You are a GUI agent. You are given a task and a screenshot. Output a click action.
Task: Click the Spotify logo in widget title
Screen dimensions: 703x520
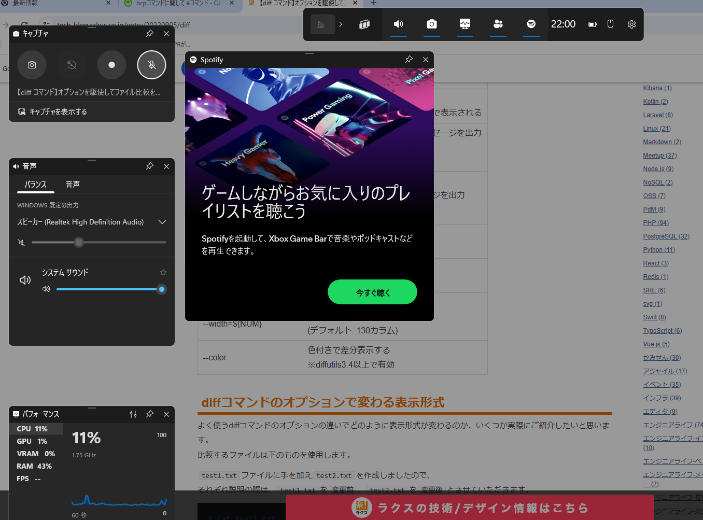coord(193,60)
